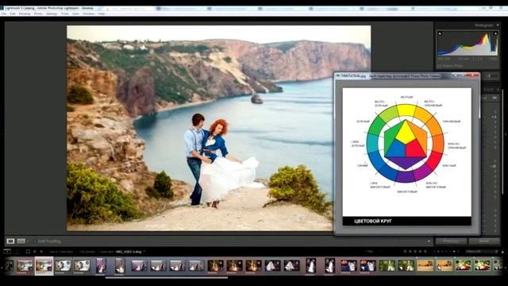Check the Original Photo checkbox under histogram
508x286 pixels.
(x=439, y=66)
